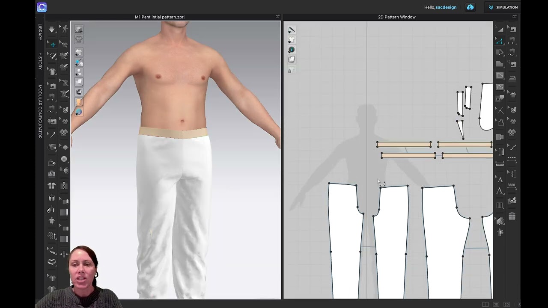This screenshot has width=548, height=308.
Task: Select the dashed internal rectangle tool
Action: (x=500, y=87)
